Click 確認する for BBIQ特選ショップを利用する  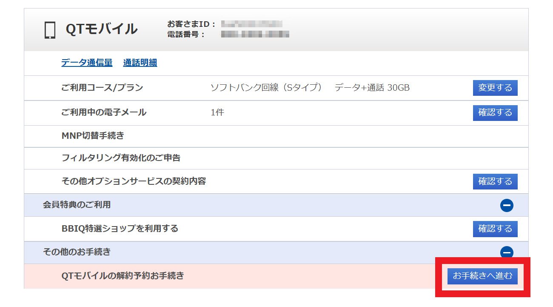495,229
